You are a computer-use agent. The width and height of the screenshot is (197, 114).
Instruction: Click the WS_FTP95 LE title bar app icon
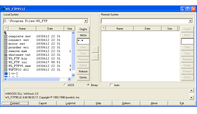coord(3,9)
